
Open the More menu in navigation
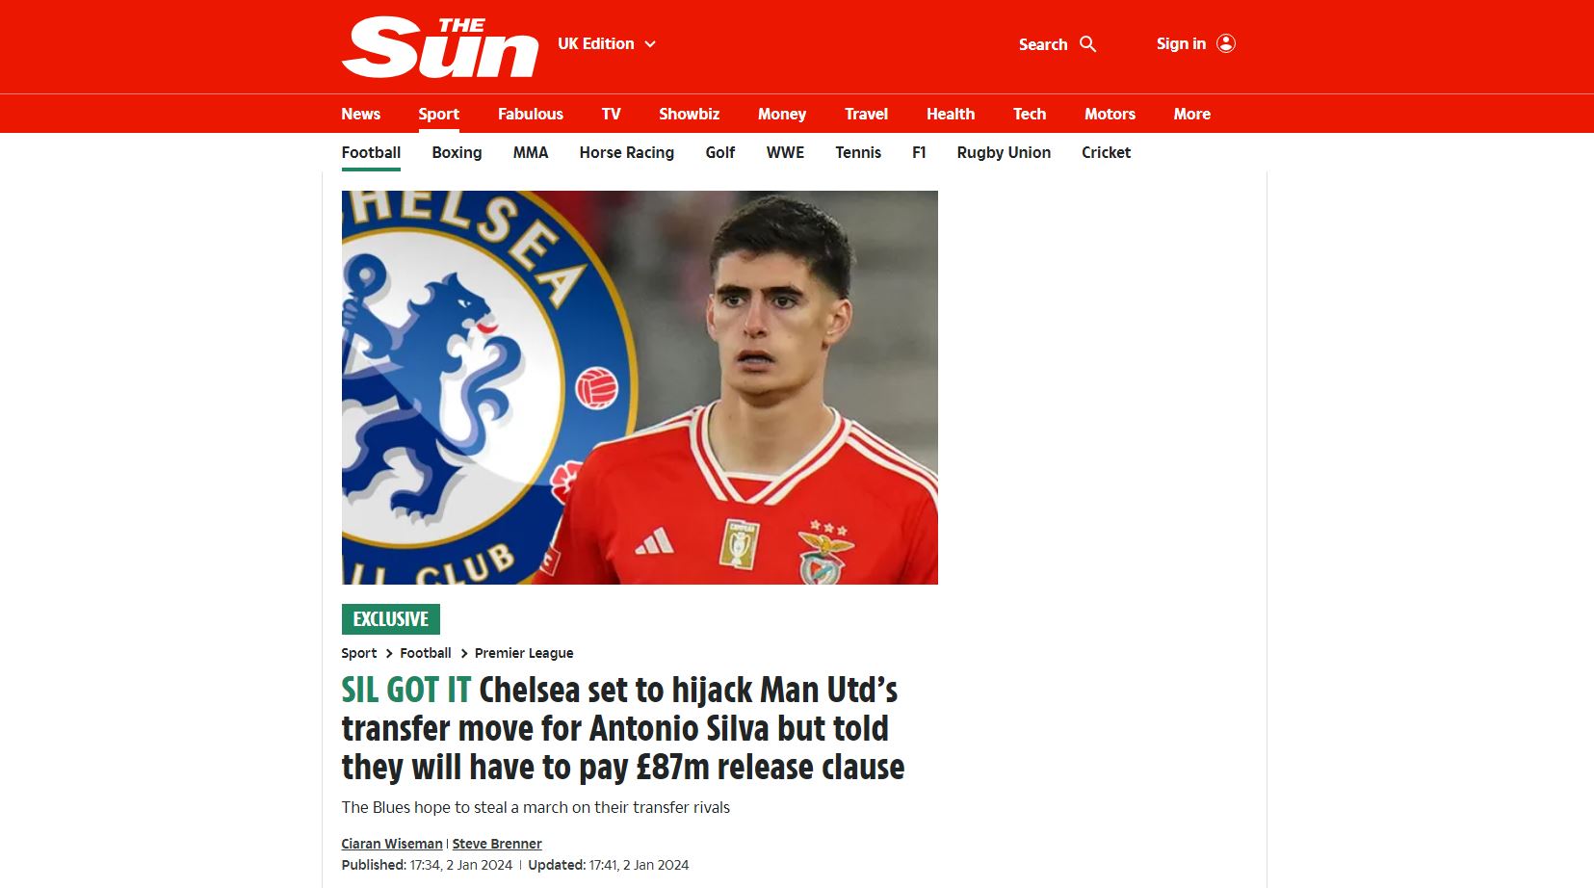1191,114
